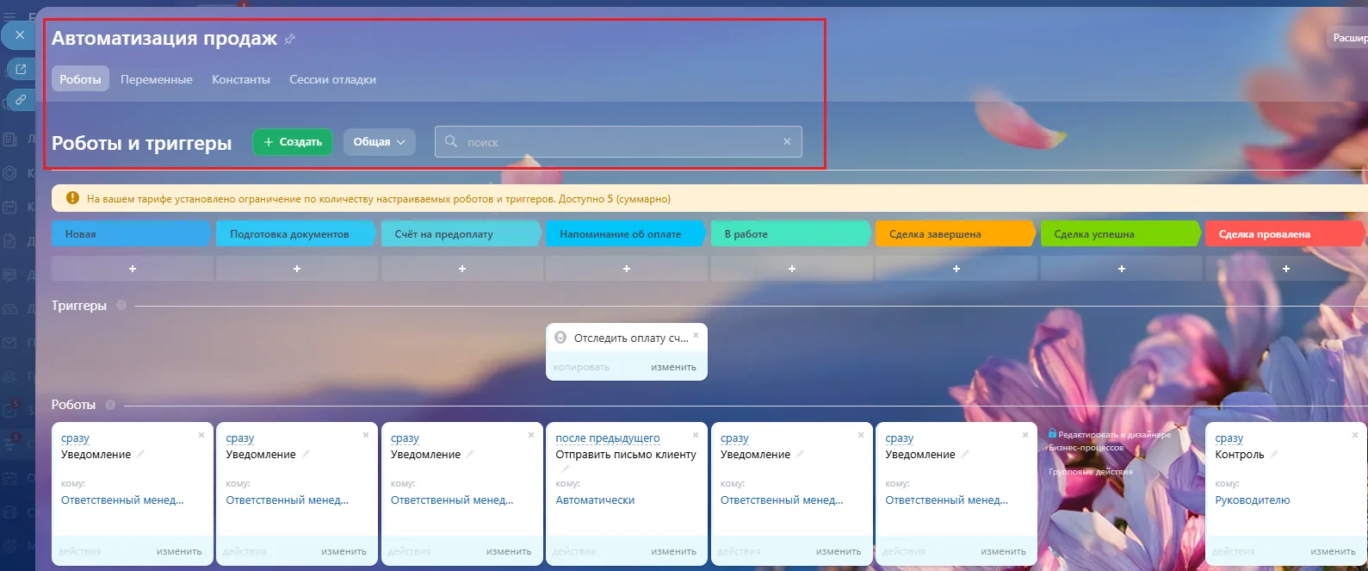The height and width of the screenshot is (571, 1368).
Task: Click изменить on the Отследить оплату trigger
Action: 673,367
